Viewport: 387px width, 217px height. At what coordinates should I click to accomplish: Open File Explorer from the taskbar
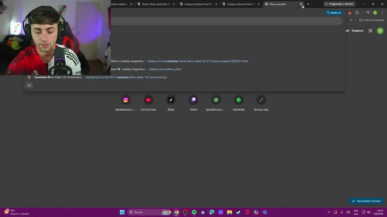coord(229,212)
